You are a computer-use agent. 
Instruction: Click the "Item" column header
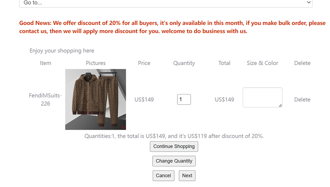pos(45,63)
